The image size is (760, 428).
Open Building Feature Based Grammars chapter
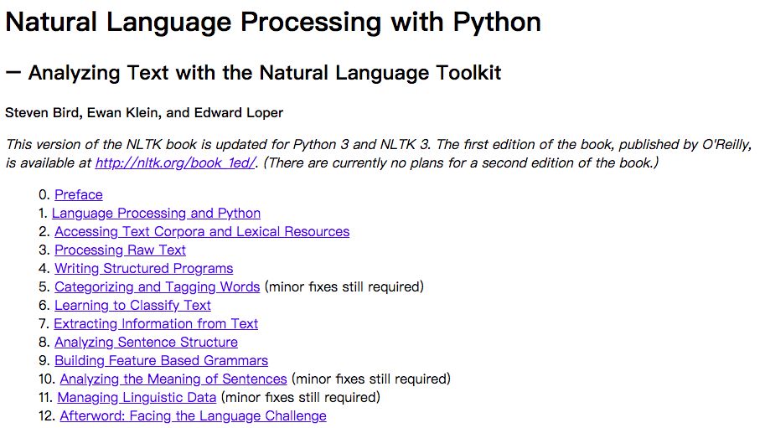161,361
